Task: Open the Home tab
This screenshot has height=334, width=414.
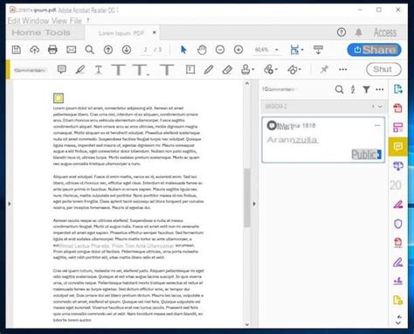Action: (26, 32)
